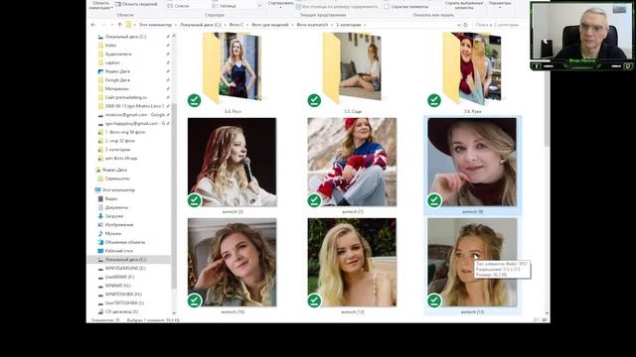
Task: Open 'Сортировать' dropdown in ribbon
Action: point(280,4)
